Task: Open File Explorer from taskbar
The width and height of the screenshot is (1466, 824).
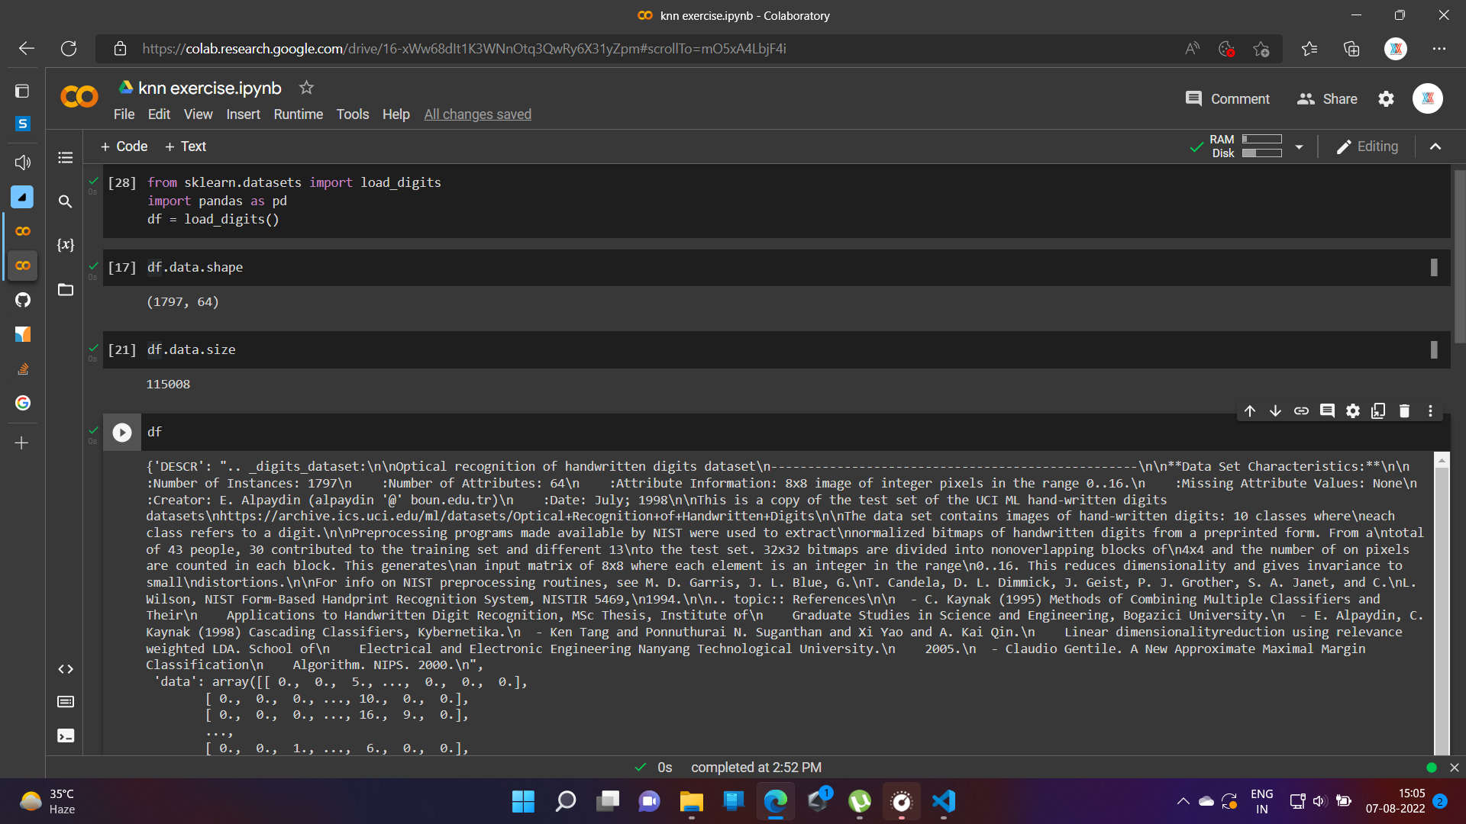Action: [691, 801]
